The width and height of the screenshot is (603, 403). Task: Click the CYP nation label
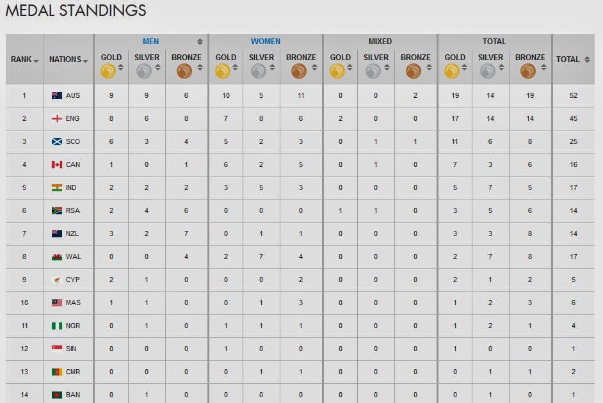[73, 280]
